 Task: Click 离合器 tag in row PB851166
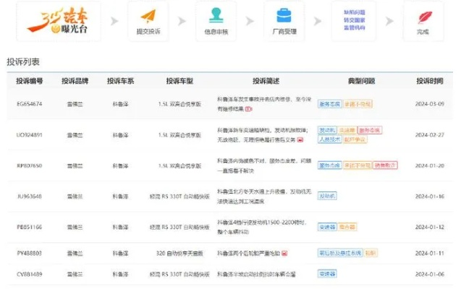click(347, 227)
